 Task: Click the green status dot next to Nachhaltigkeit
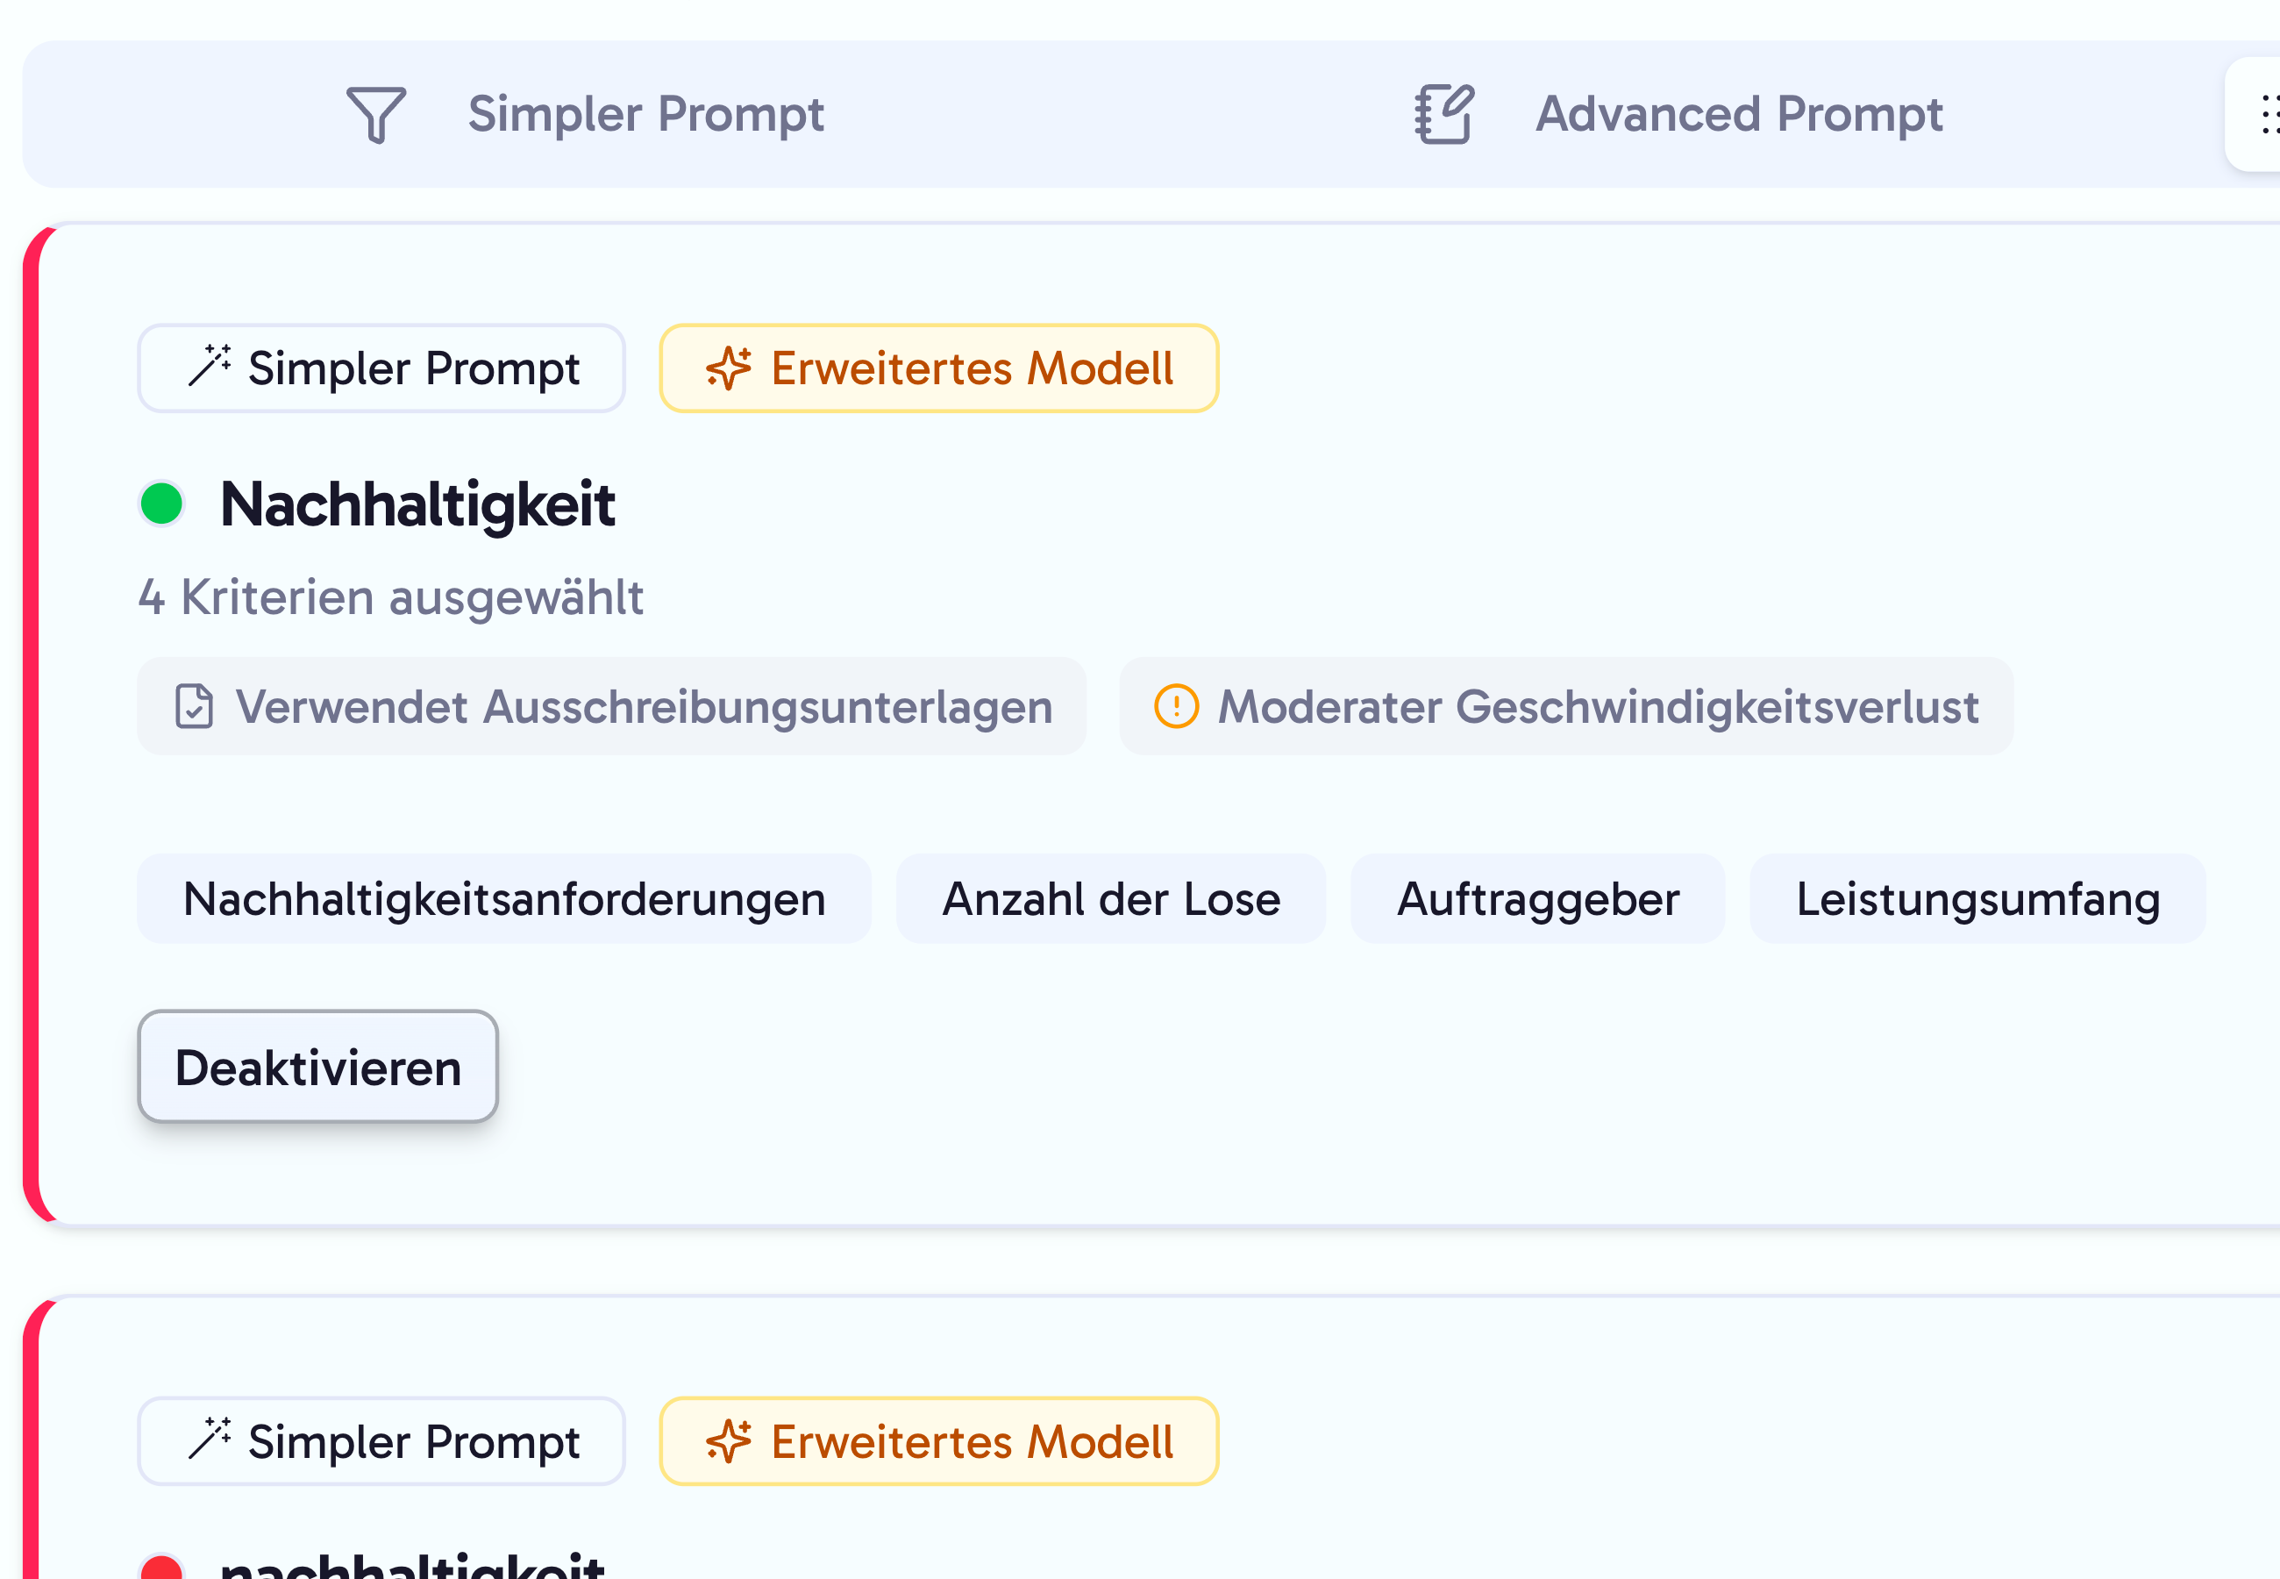(x=161, y=504)
